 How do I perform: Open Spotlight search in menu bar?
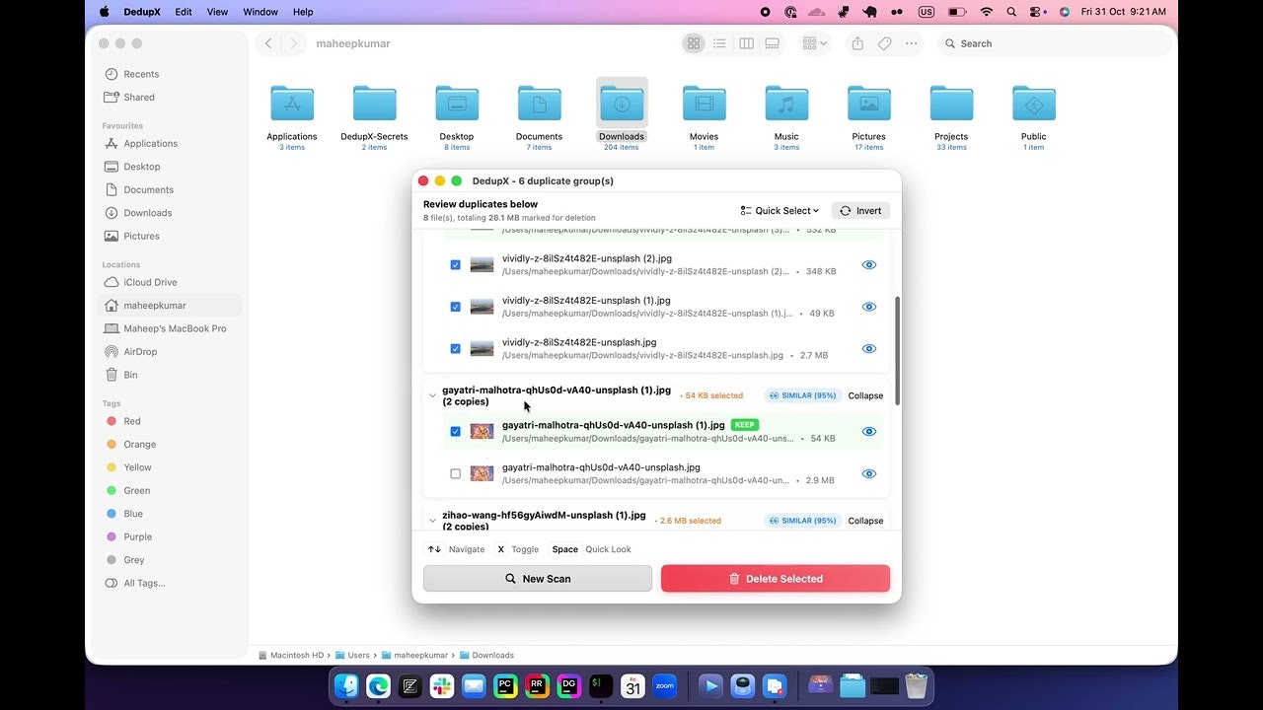point(1011,12)
